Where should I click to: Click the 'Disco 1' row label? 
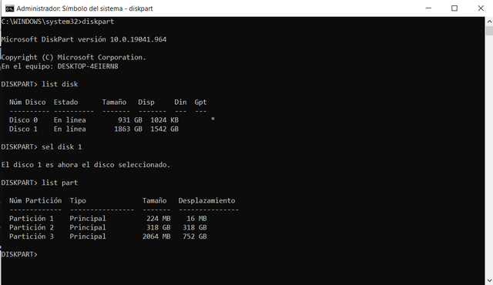pos(23,129)
